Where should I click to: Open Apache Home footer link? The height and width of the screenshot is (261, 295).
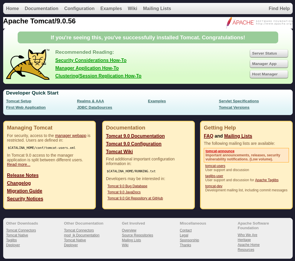point(248,245)
